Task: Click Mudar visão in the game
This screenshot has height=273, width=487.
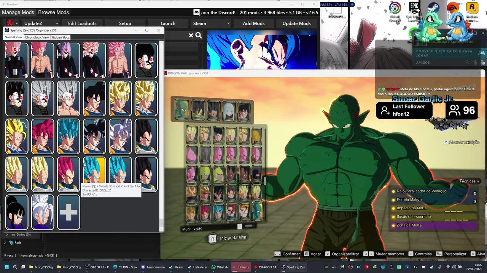Action: [192, 229]
